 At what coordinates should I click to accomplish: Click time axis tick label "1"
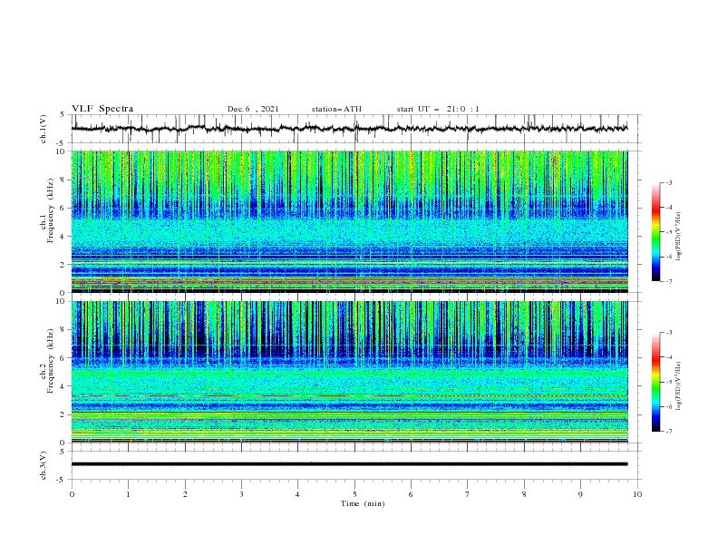point(128,494)
